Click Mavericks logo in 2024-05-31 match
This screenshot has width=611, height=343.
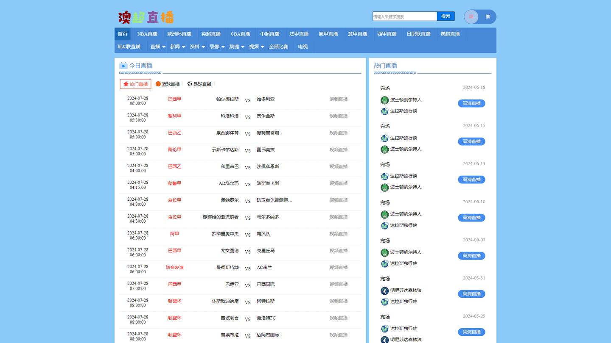[384, 302]
